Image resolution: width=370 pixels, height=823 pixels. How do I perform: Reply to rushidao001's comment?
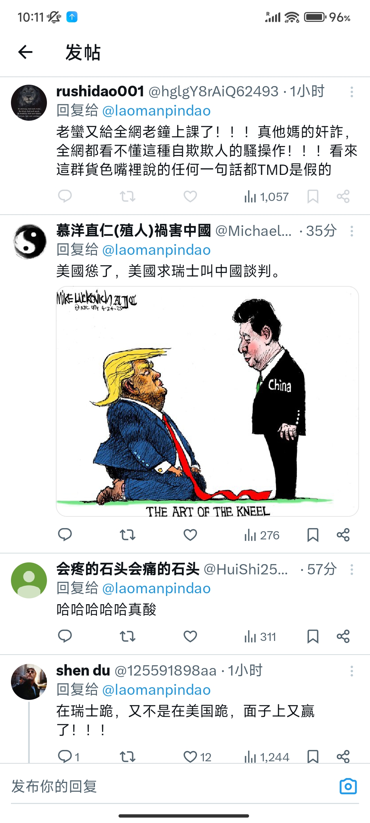coord(65,196)
